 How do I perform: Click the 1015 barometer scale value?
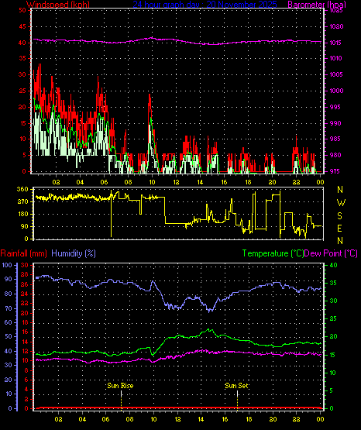[335, 43]
